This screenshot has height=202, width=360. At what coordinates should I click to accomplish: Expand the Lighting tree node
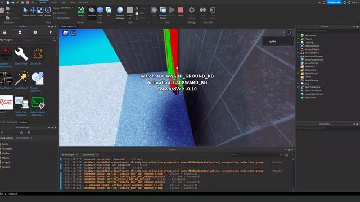(298, 43)
